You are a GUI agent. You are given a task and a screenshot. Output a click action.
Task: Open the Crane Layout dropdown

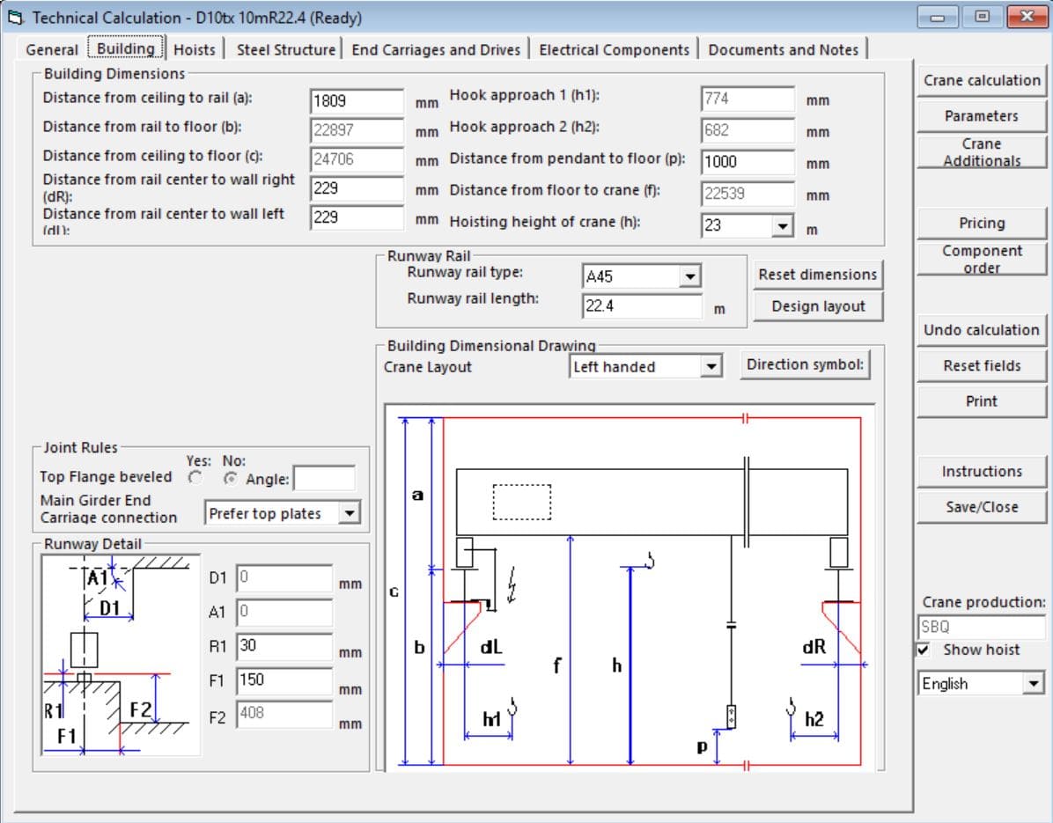[x=711, y=366]
